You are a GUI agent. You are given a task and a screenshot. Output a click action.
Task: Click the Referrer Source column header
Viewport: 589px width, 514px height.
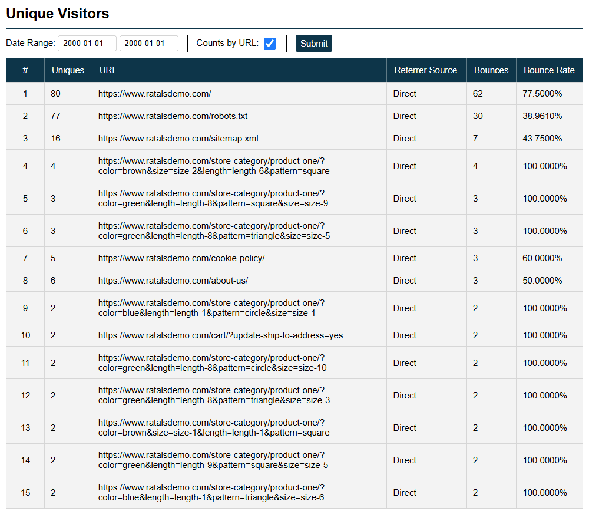426,70
